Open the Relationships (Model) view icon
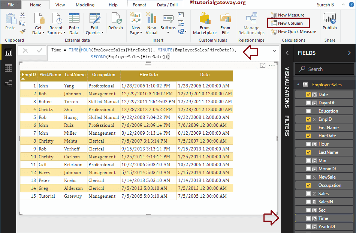The width and height of the screenshot is (356, 233). (x=8, y=84)
